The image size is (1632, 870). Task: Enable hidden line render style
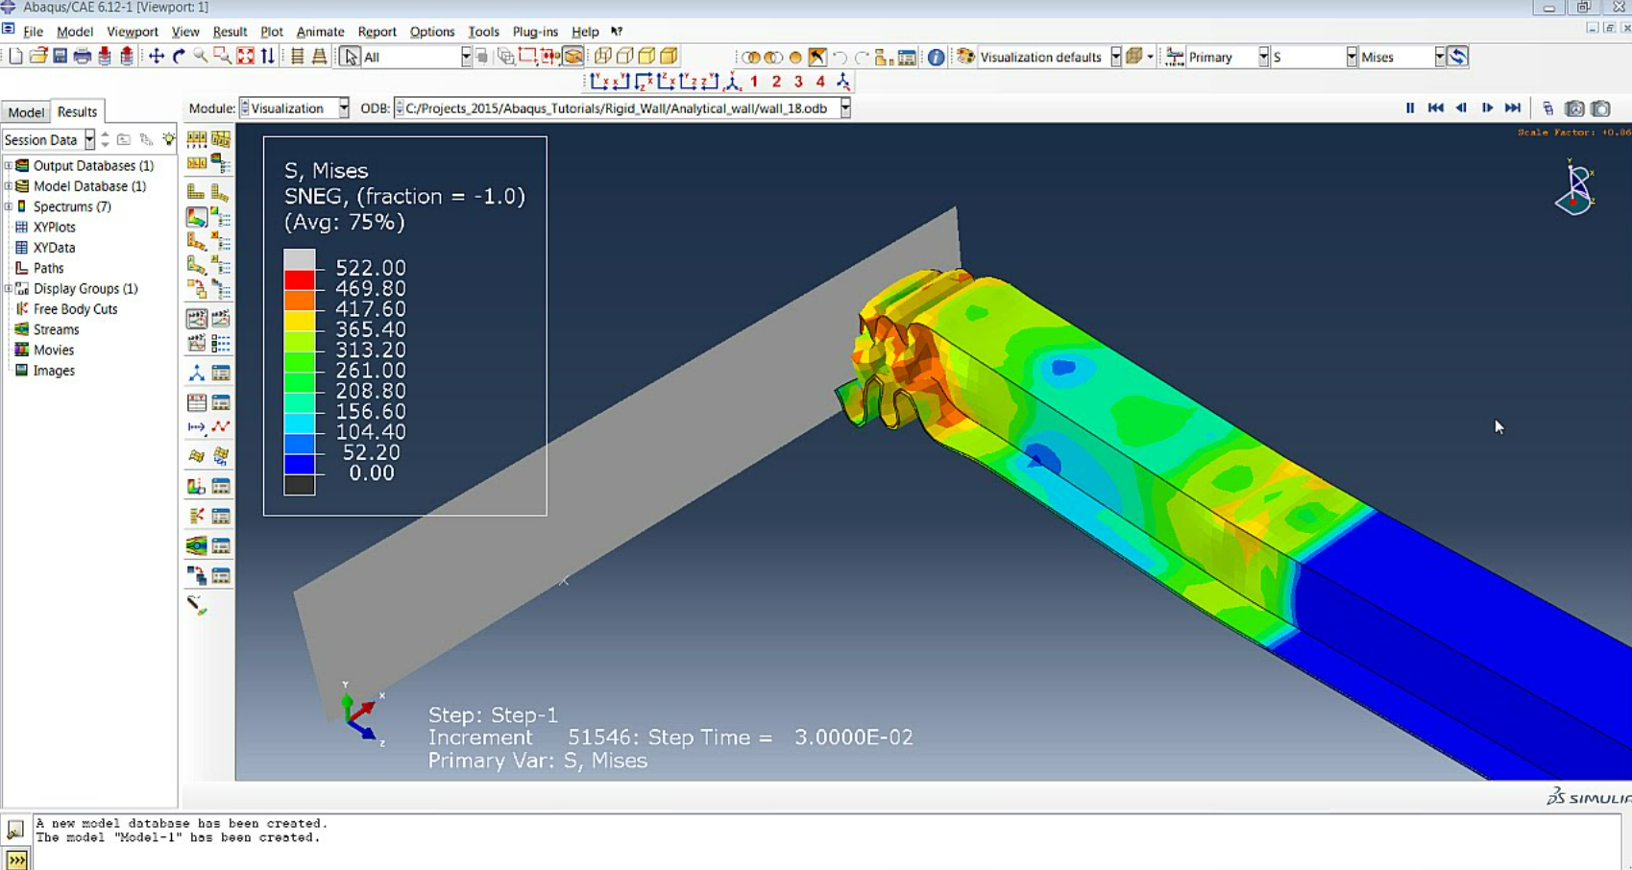(624, 57)
